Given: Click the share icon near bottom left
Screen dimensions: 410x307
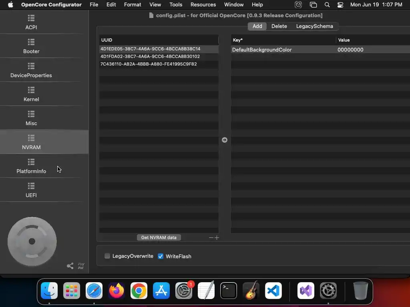Looking at the screenshot, I should (70, 266).
